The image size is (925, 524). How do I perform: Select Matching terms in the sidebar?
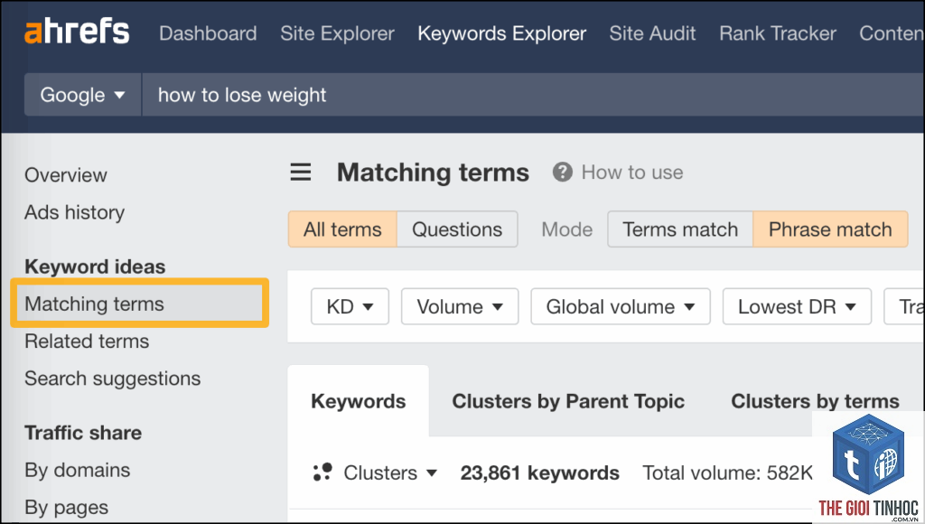pyautogui.click(x=139, y=304)
